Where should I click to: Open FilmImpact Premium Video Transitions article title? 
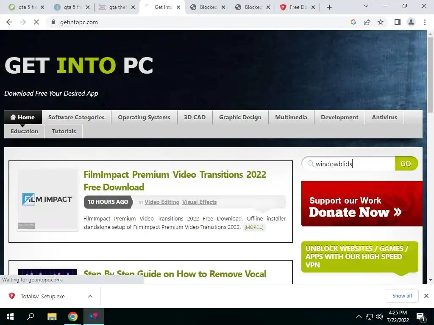(175, 181)
